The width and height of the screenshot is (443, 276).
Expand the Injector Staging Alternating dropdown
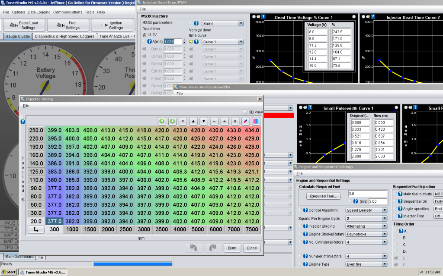366,226
